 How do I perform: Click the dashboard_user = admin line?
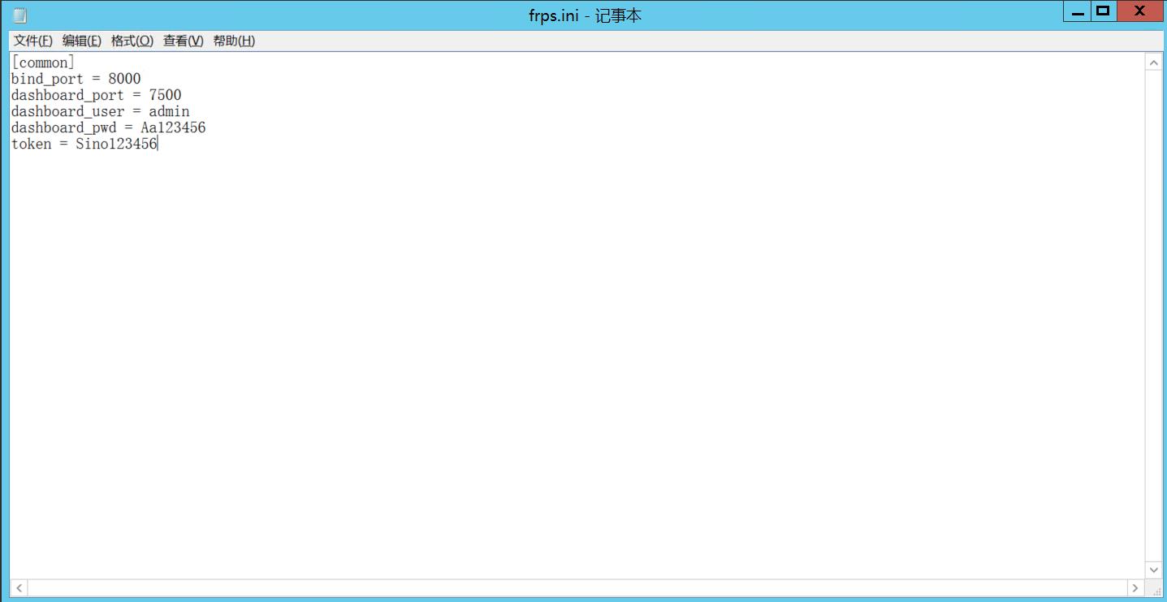100,111
